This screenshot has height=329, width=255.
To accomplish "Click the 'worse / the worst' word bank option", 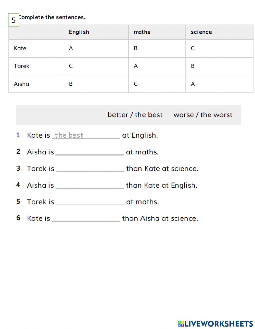I will (x=203, y=115).
